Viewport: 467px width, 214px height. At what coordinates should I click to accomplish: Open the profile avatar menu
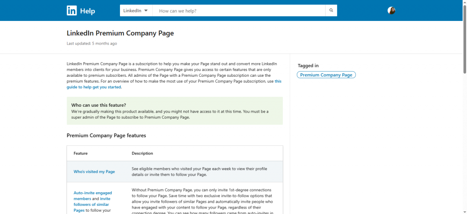(391, 10)
